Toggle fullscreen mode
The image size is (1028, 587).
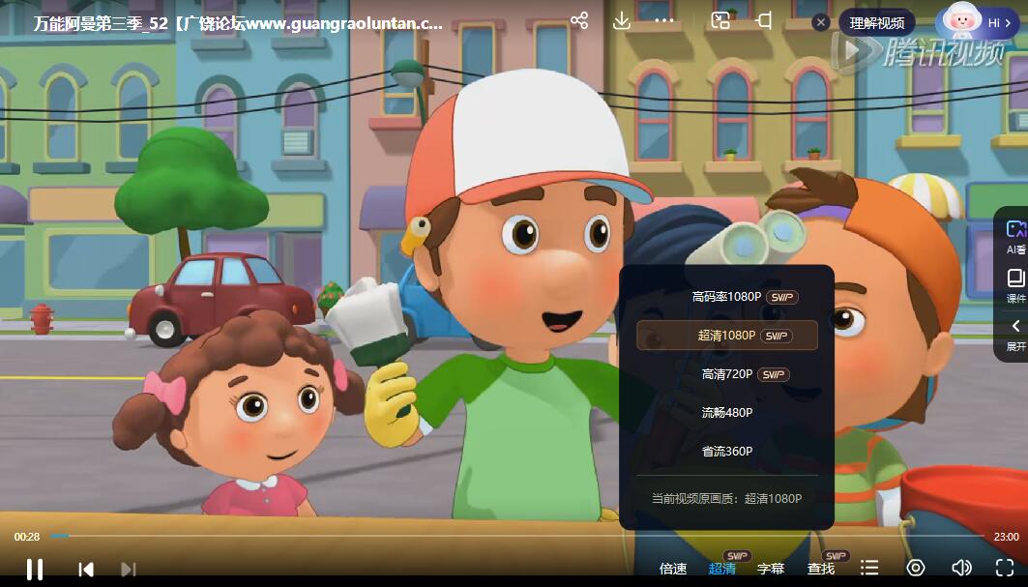[1004, 568]
